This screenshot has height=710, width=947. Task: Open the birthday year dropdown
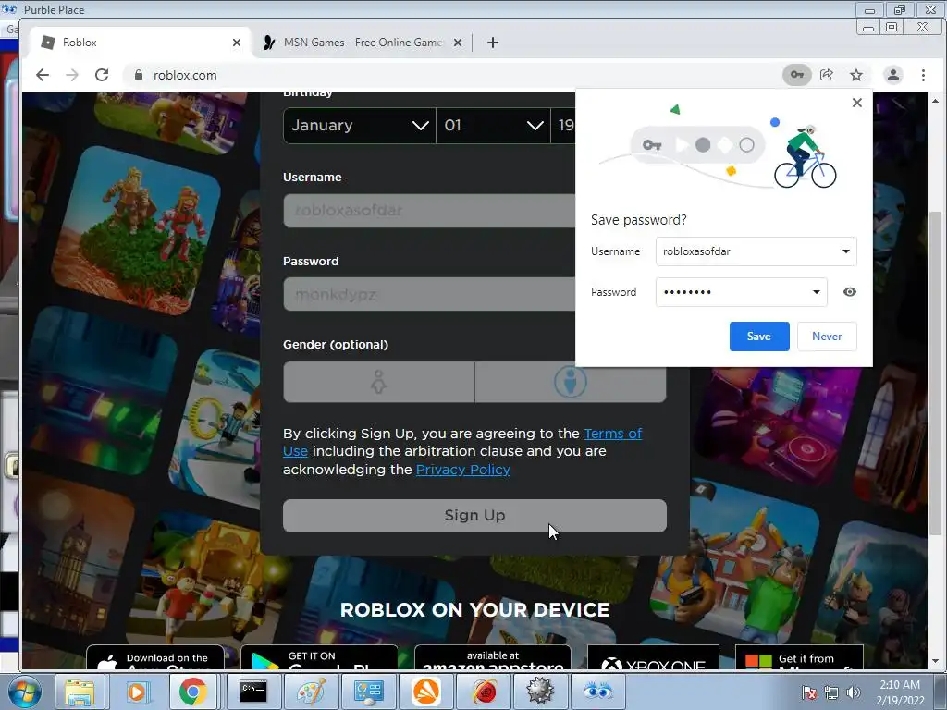[x=563, y=126]
